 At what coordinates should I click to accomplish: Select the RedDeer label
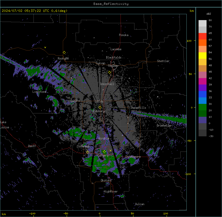click(113, 66)
